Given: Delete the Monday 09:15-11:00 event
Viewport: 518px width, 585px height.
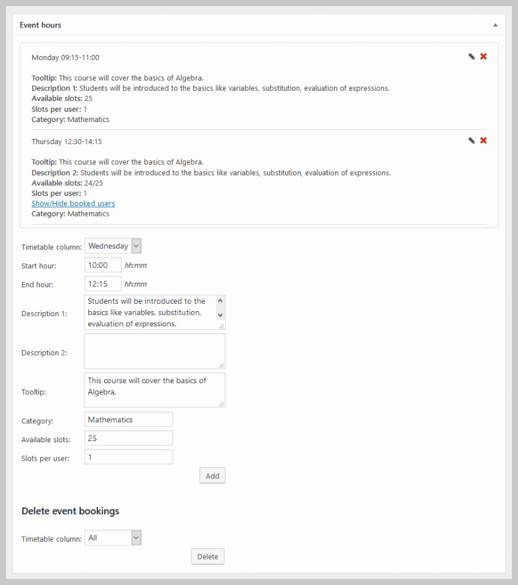Looking at the screenshot, I should click(483, 56).
